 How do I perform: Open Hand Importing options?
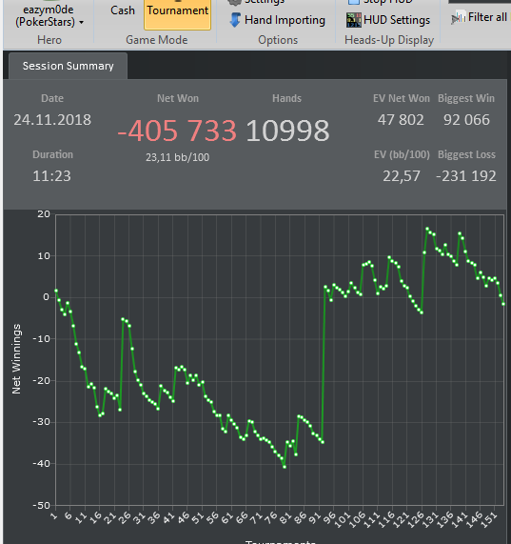[x=278, y=20]
